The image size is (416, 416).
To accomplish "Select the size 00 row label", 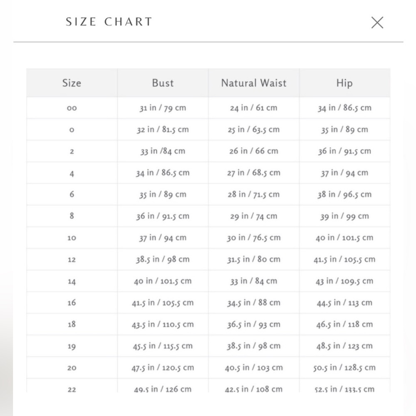I will 72,108.
